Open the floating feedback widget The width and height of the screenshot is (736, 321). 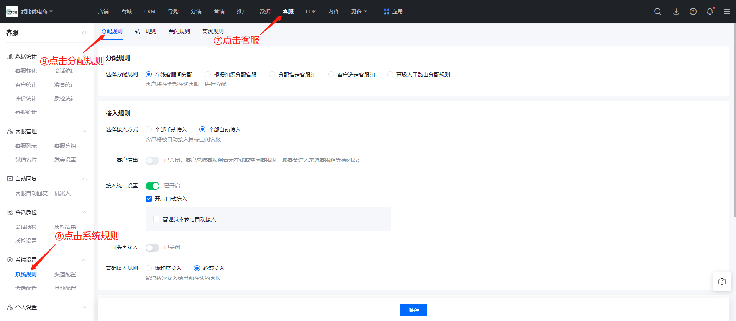(722, 282)
